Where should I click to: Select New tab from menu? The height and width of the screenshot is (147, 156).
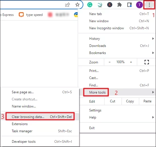[117, 14]
